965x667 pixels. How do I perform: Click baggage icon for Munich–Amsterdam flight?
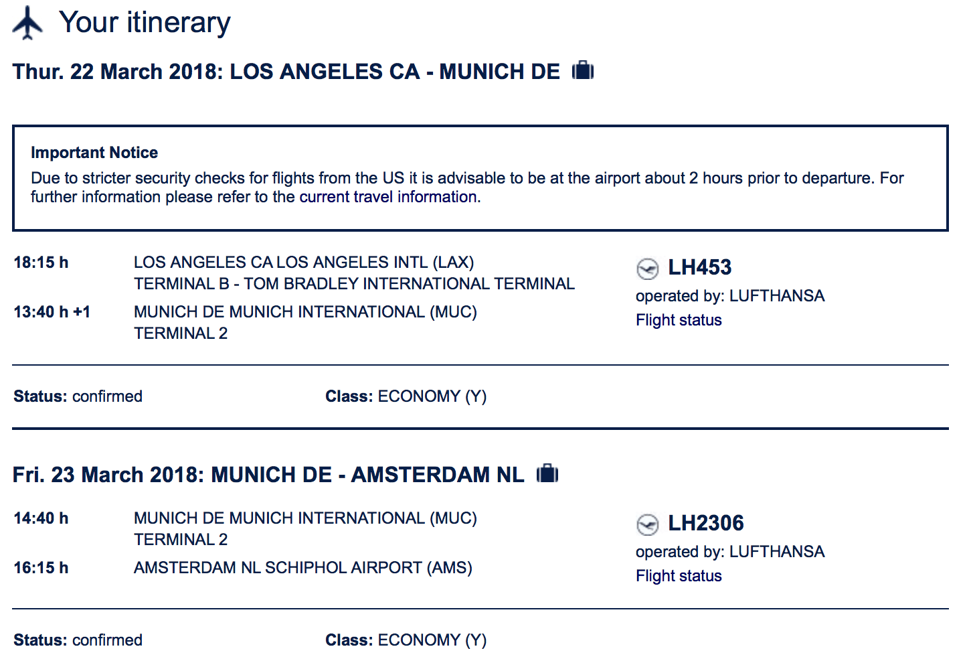[x=547, y=473]
